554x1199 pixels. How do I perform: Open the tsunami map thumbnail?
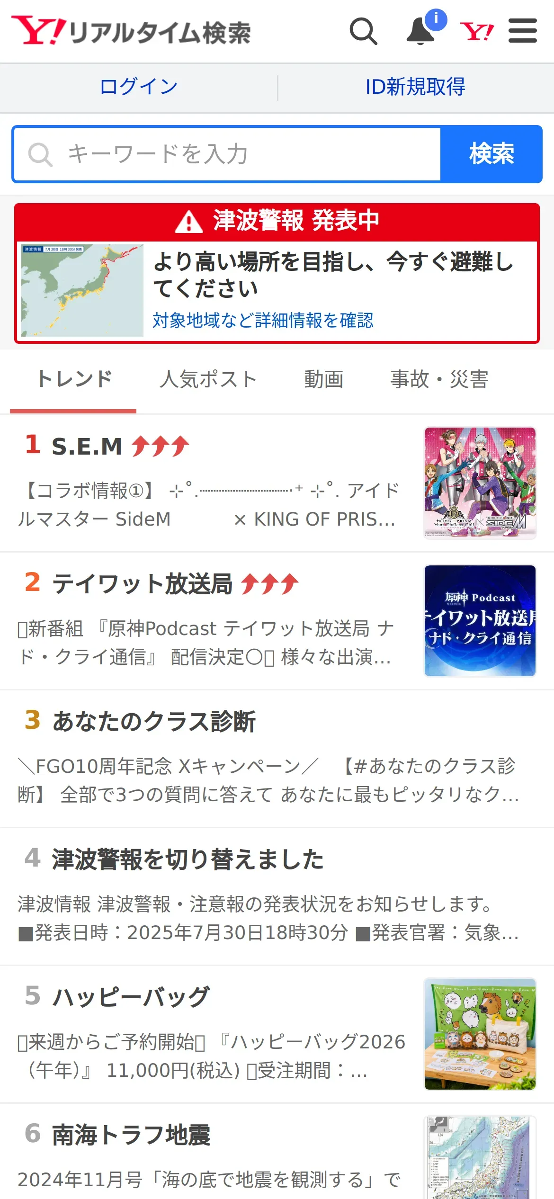[82, 290]
